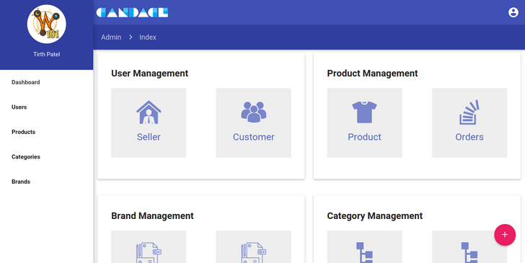Open the Customer group icon

pos(253,112)
